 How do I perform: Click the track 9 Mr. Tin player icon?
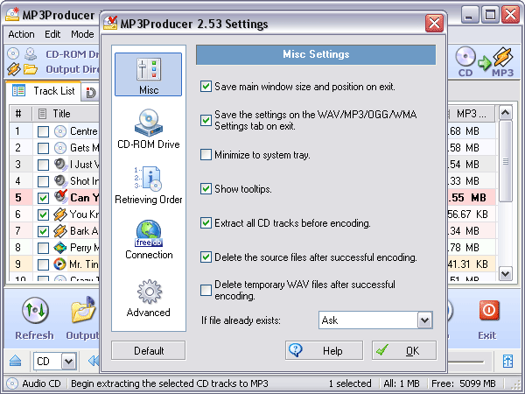pos(59,264)
